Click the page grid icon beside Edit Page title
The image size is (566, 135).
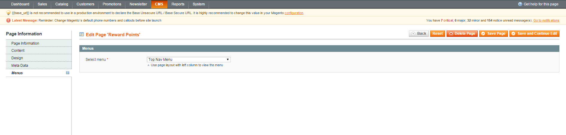[81, 34]
